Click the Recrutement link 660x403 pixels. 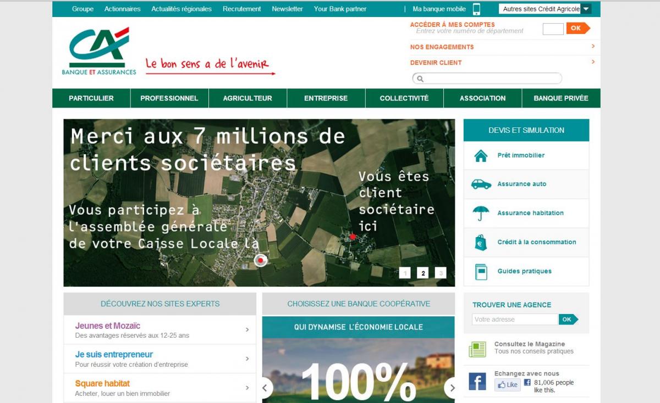[242, 9]
